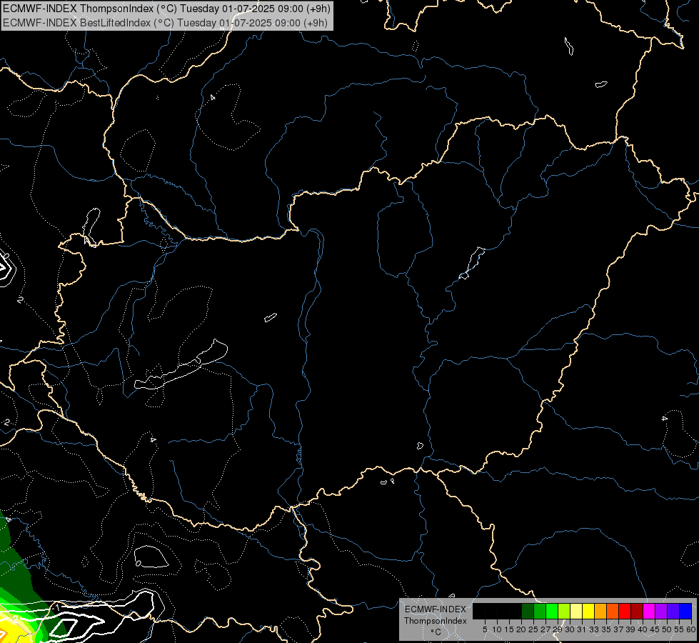
Task: Pick the purple 45–50 legend swatch
Action: (x=661, y=611)
